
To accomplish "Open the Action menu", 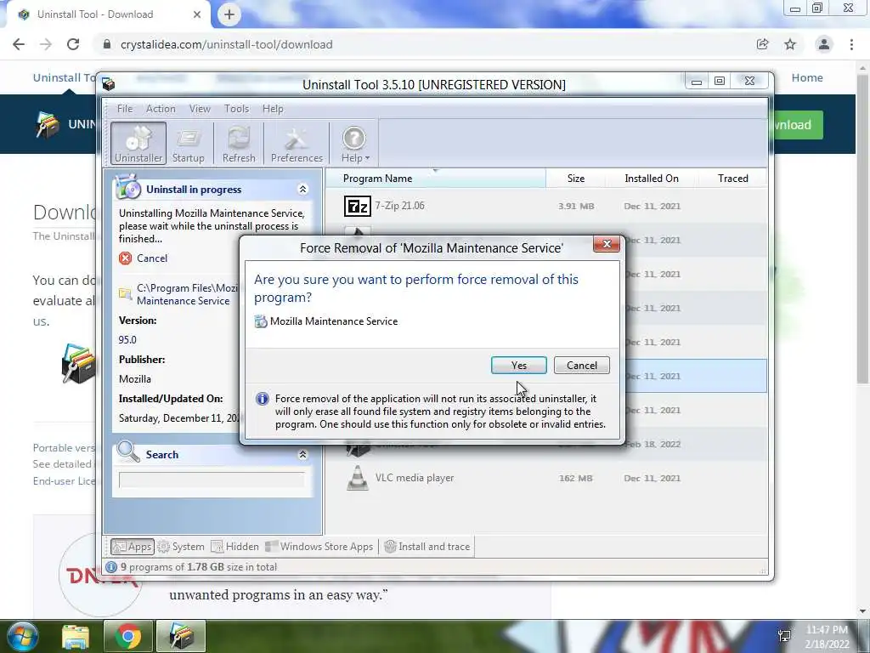I will 161,109.
